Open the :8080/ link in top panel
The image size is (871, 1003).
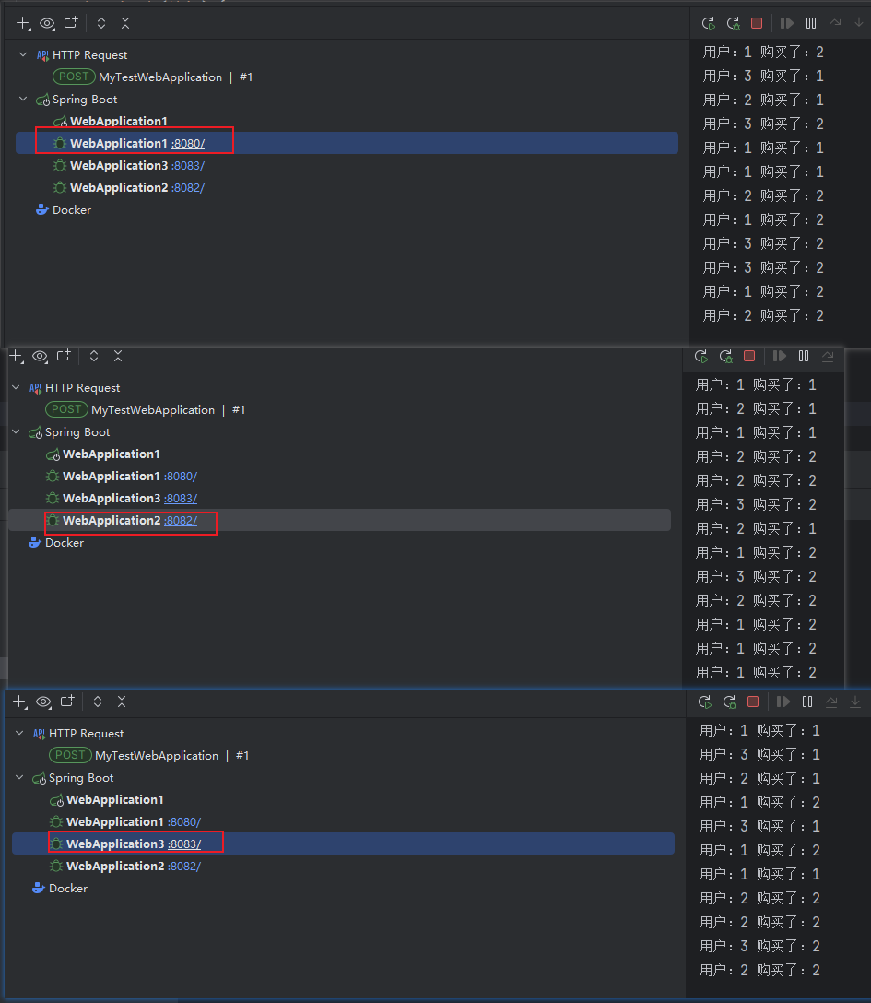pyautogui.click(x=188, y=144)
